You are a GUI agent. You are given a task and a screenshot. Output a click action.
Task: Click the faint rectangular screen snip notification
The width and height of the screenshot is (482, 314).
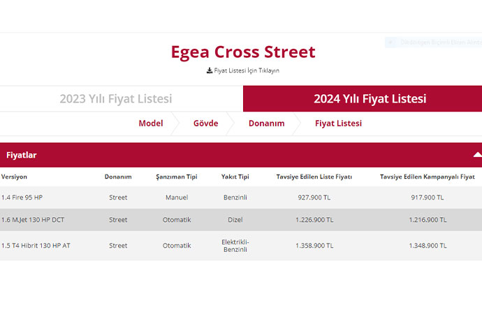(x=433, y=43)
